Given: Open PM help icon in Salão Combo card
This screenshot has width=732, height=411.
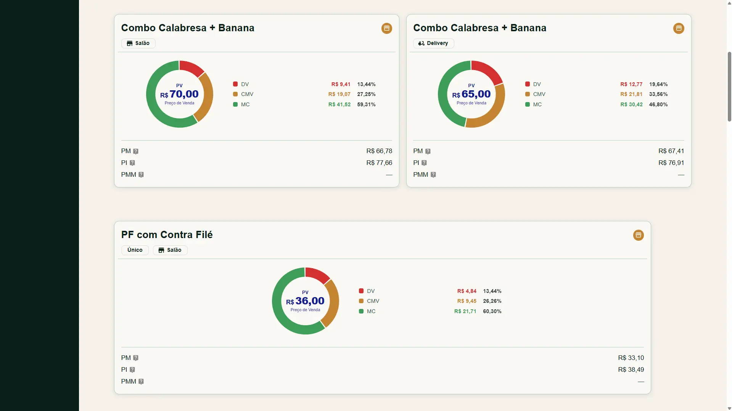Looking at the screenshot, I should [x=135, y=151].
